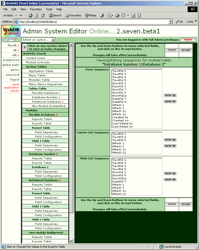Screen dimensions: 199x250
Task: Click move up for Form Sequence
Action: tap(170, 95)
